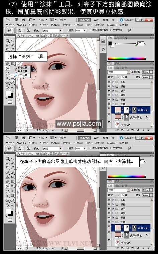The image size is (158, 254).
Task: Switch to the 色板 tab beside 颜色
Action: click(117, 38)
